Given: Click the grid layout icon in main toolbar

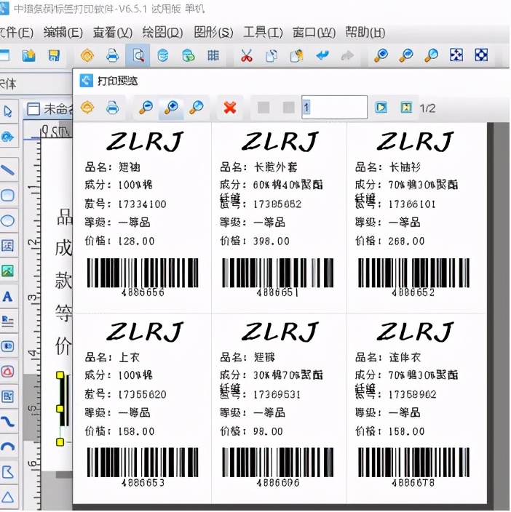Looking at the screenshot, I should coord(213,55).
